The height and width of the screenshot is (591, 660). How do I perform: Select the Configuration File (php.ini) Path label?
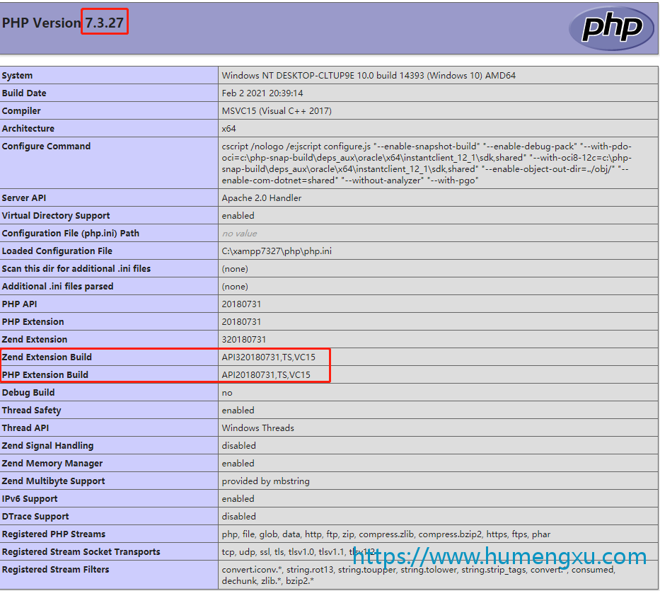(x=70, y=233)
